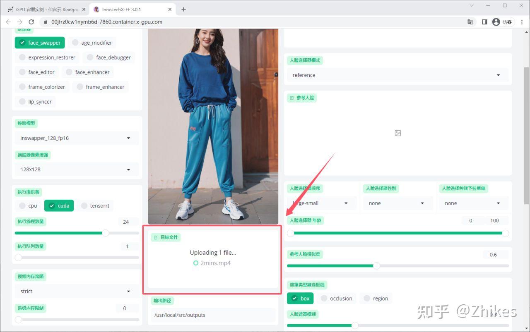The height and width of the screenshot is (332, 530).
Task: Toggle the browser side panel icon
Action: (484, 22)
